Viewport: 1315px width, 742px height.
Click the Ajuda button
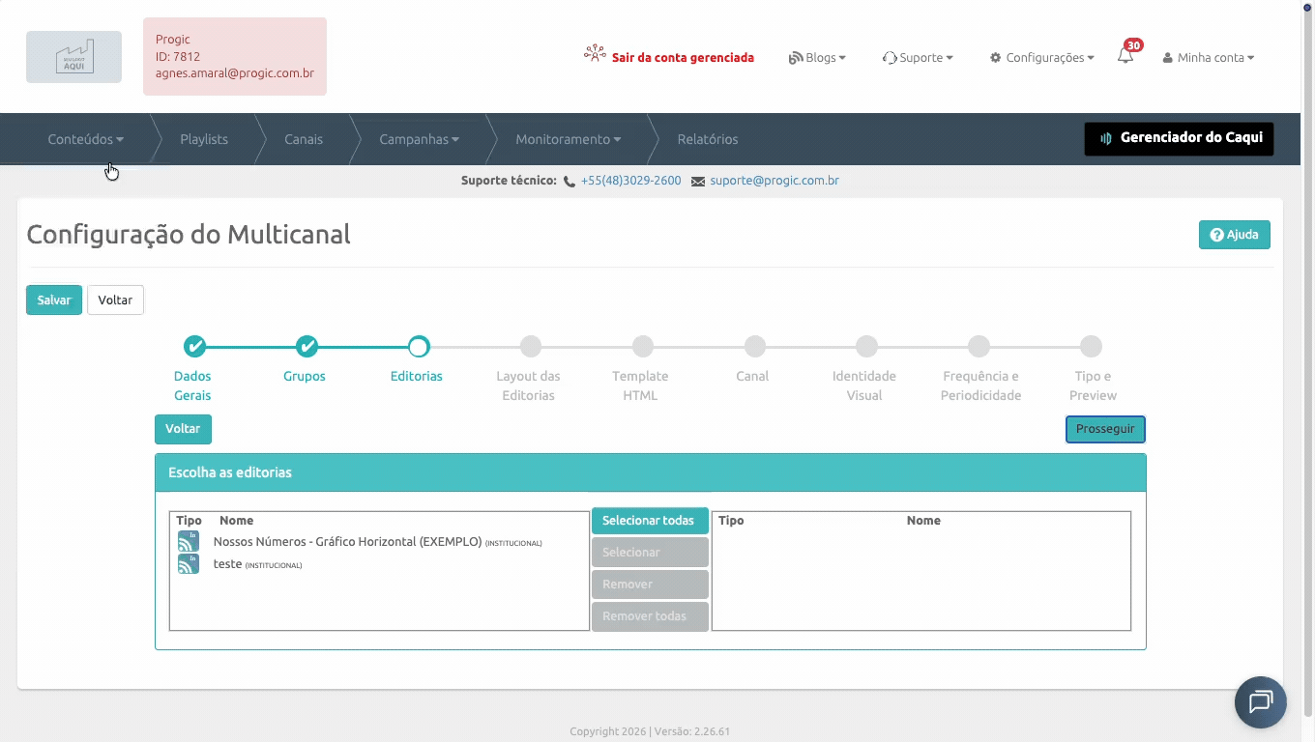tap(1235, 235)
